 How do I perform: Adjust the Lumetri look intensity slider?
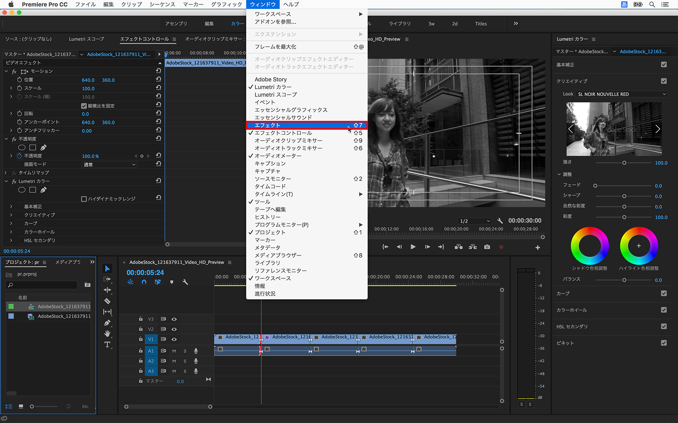click(x=624, y=163)
